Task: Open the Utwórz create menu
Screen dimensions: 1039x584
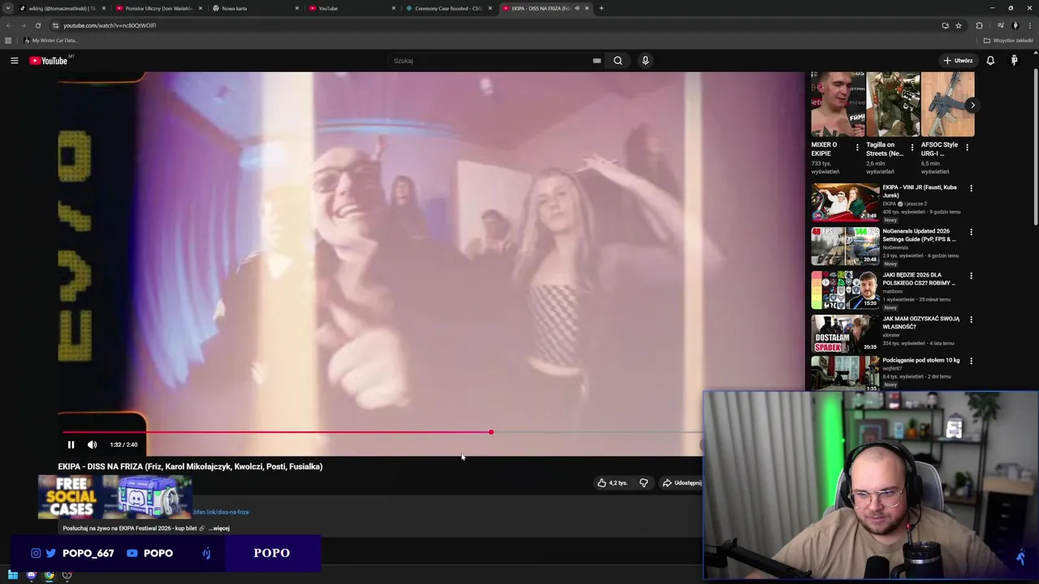Action: [x=958, y=61]
